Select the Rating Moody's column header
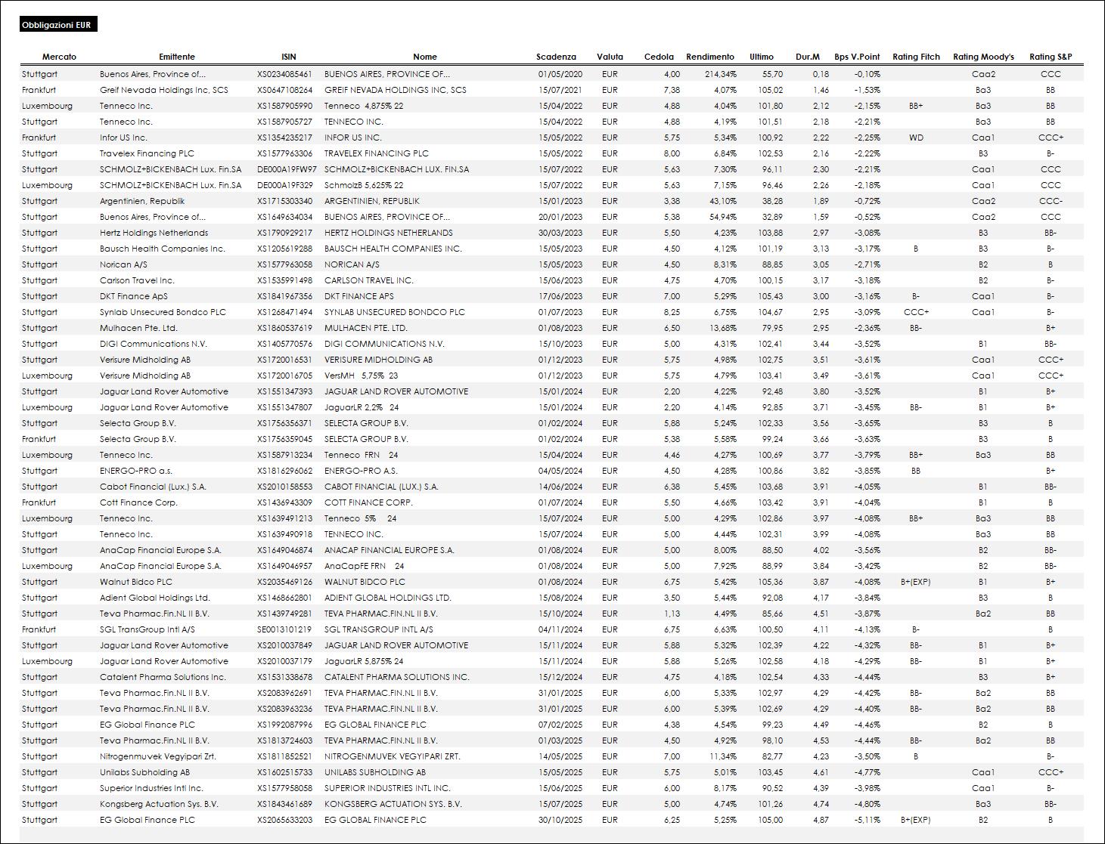 [983, 57]
